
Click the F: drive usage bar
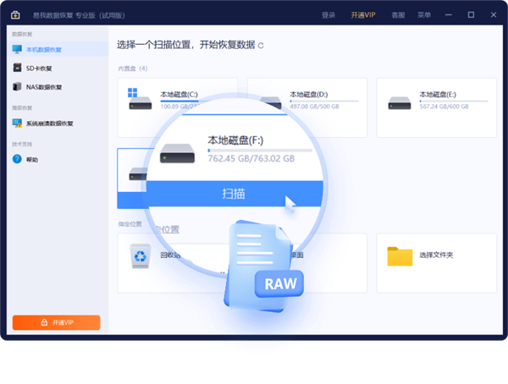click(260, 151)
